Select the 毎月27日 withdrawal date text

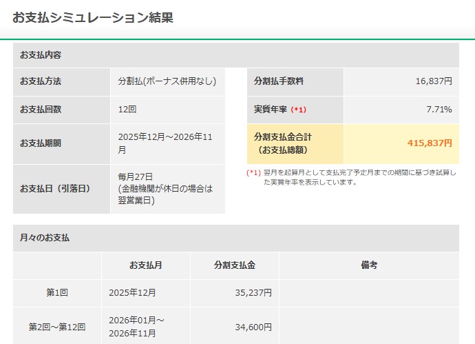click(136, 176)
